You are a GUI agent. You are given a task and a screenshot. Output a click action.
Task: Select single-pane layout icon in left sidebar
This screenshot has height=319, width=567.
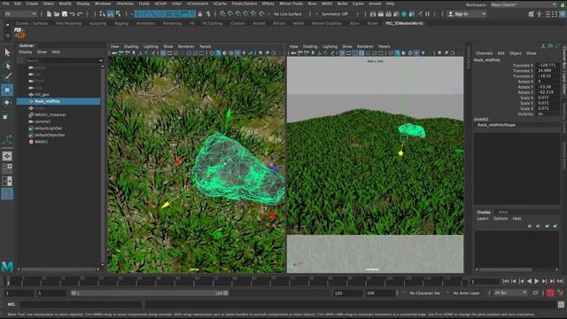[x=7, y=156]
